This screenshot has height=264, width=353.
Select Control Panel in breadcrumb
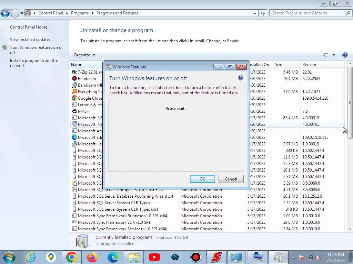51,13
